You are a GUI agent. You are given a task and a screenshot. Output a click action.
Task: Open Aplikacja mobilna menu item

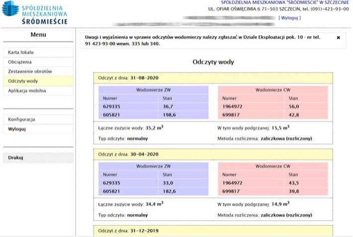[x=27, y=91]
